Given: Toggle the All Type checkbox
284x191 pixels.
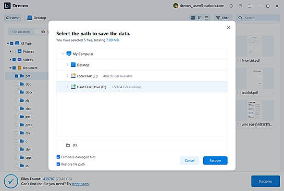Looking at the screenshot, I should pyautogui.click(x=12, y=44).
